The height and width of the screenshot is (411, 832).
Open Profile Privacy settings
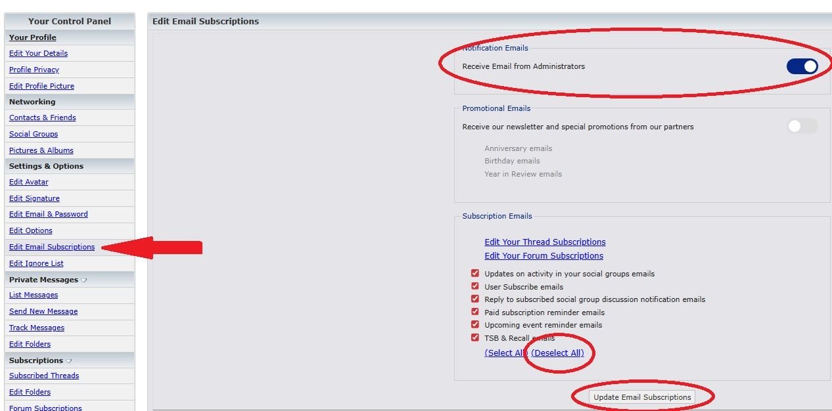point(34,70)
